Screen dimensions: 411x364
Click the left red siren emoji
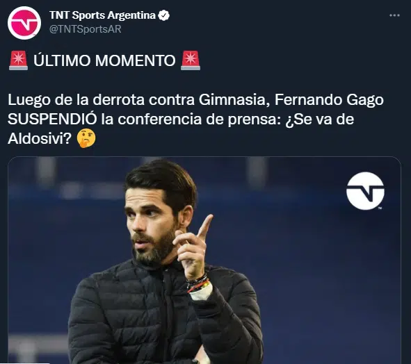[18, 60]
